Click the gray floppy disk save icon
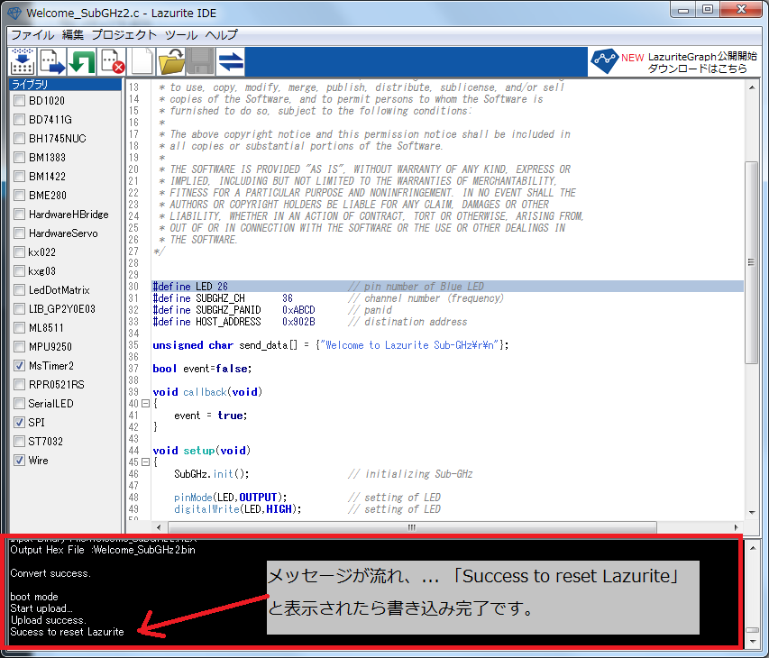 (200, 61)
